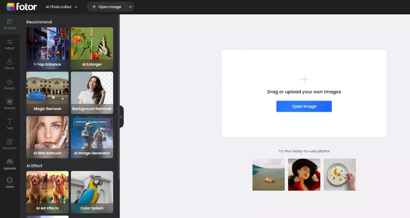The width and height of the screenshot is (410, 218).
Task: Open the AI Tools sidebar panel
Action: coord(10,24)
